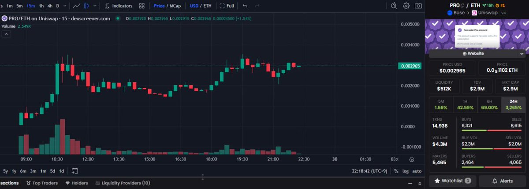Take a chart snapshot with camera icon
The image size is (529, 189).
(x=418, y=6)
